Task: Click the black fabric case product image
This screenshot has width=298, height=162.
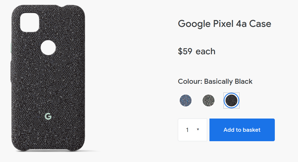Action: 48,78
